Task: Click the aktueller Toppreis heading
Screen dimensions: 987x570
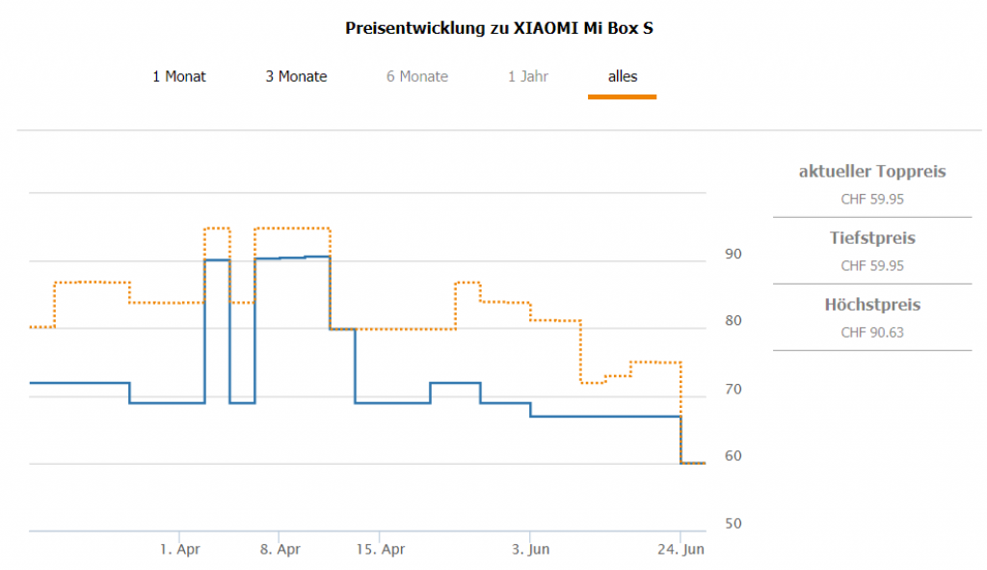Action: pos(872,172)
